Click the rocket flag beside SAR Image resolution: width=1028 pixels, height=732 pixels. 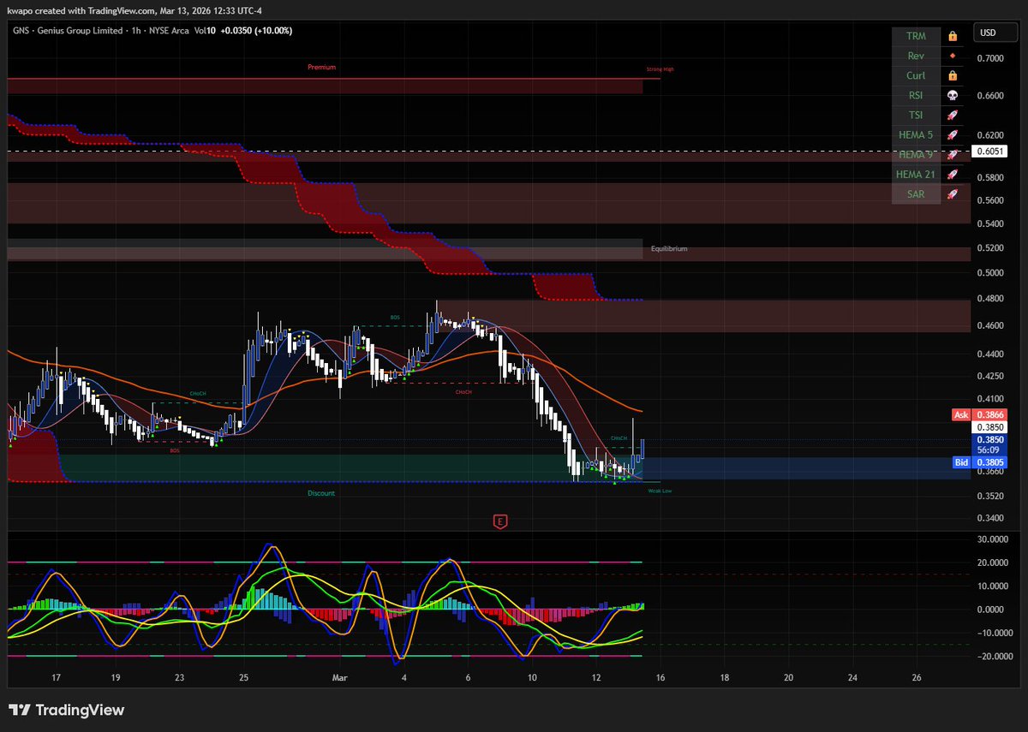coord(951,193)
